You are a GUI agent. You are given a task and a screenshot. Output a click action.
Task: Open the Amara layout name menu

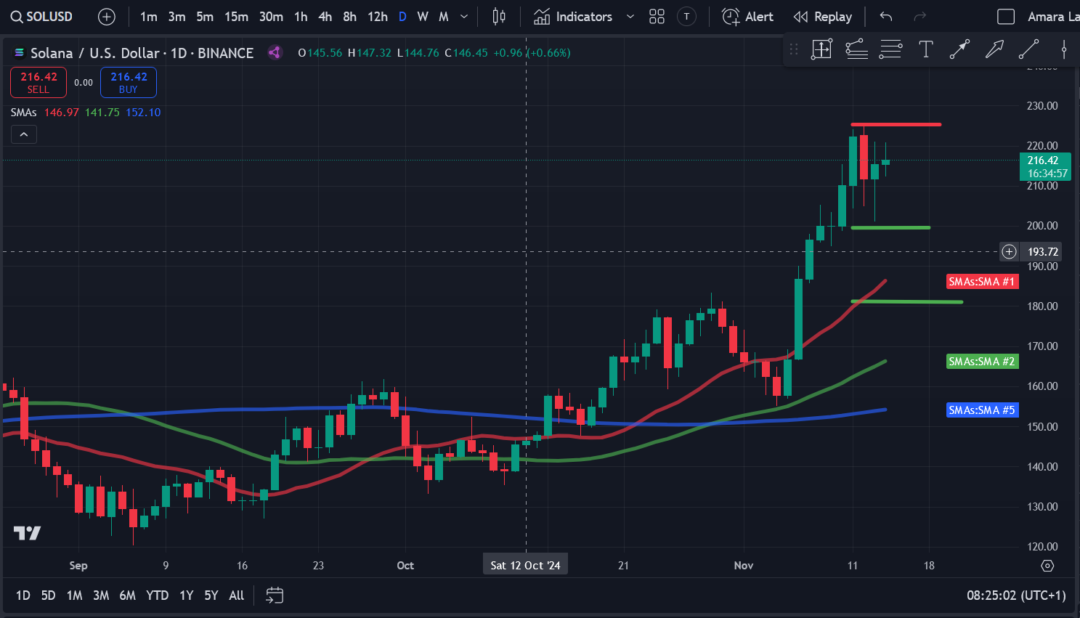(x=1052, y=17)
